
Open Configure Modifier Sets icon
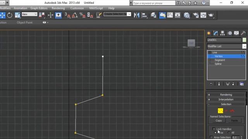pos(242,84)
